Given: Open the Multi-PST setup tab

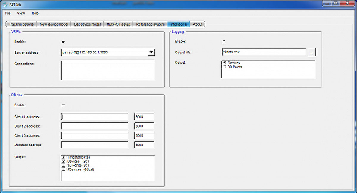Looking at the screenshot, I should pos(118,24).
